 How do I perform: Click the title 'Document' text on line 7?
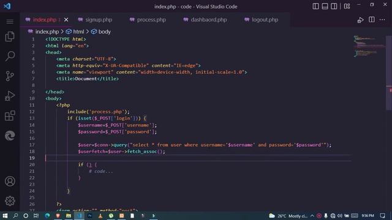[86, 79]
